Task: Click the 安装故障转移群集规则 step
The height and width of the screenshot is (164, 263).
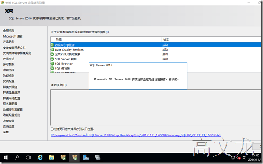Action: tap(17, 53)
